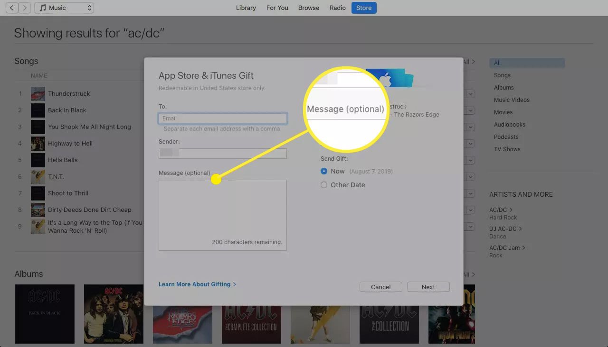Select the song Thunderstruck
Image resolution: width=608 pixels, height=347 pixels.
69,93
